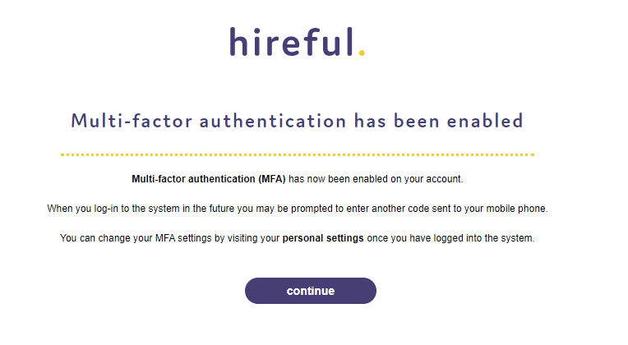The height and width of the screenshot is (345, 628).
Task: Click text has now been enabled on your account
Action: [376, 179]
